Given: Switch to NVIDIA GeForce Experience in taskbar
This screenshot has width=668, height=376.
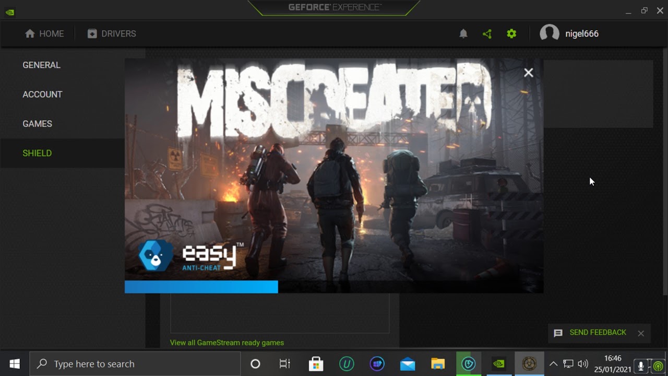Looking at the screenshot, I should click(x=499, y=364).
